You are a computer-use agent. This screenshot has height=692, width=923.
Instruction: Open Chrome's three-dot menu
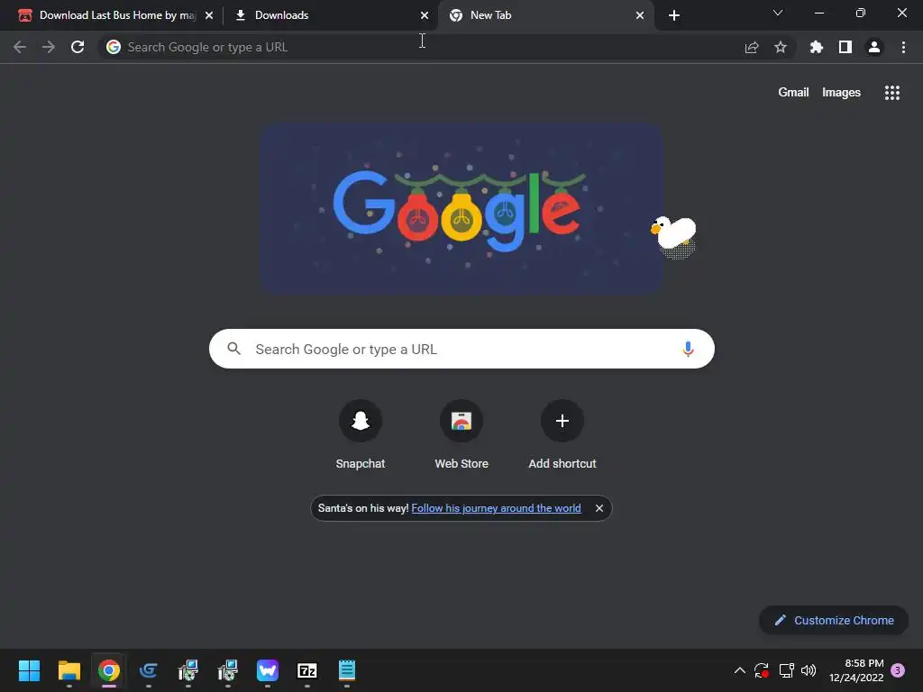[x=903, y=47]
